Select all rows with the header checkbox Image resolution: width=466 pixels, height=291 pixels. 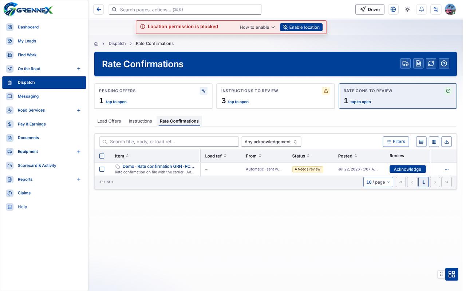click(102, 156)
